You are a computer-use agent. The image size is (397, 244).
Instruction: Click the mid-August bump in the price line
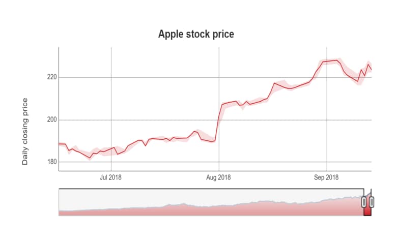coord(275,83)
